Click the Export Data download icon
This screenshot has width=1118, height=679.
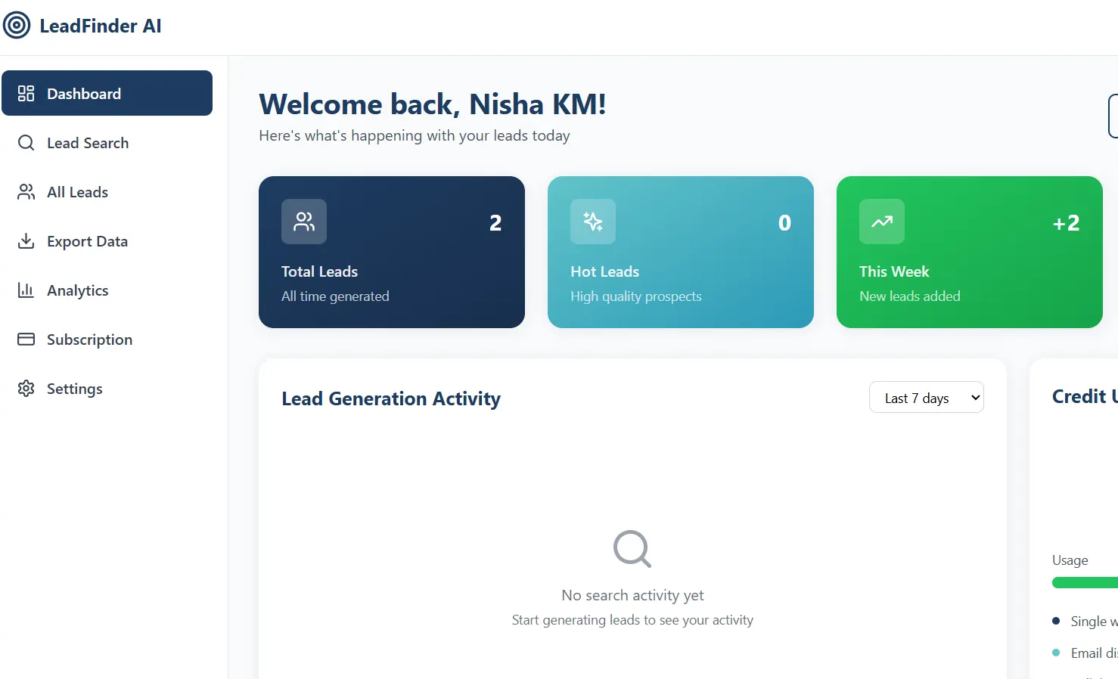26,241
